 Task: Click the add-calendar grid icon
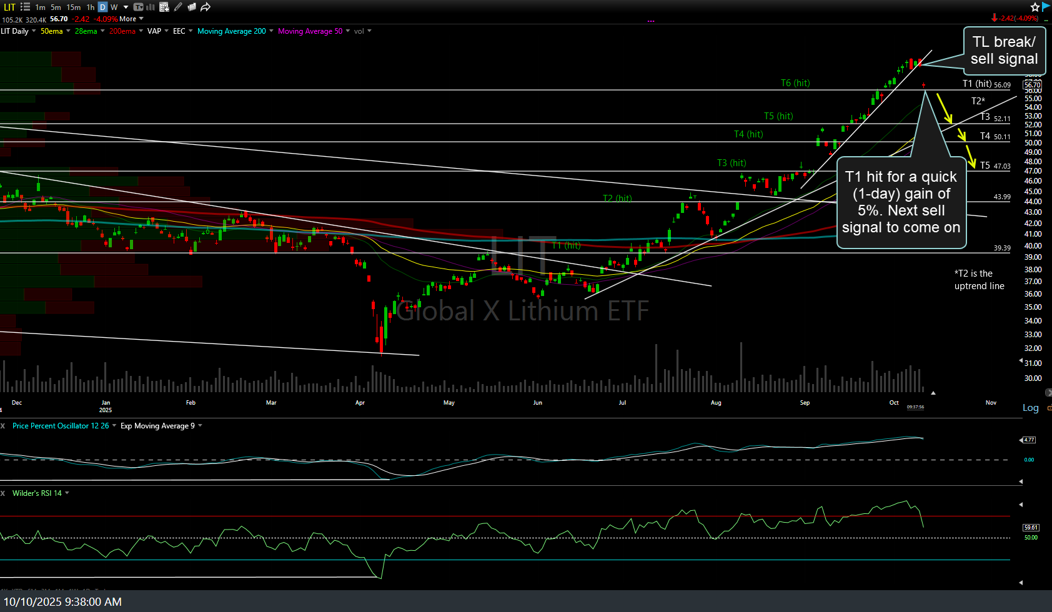coord(164,7)
